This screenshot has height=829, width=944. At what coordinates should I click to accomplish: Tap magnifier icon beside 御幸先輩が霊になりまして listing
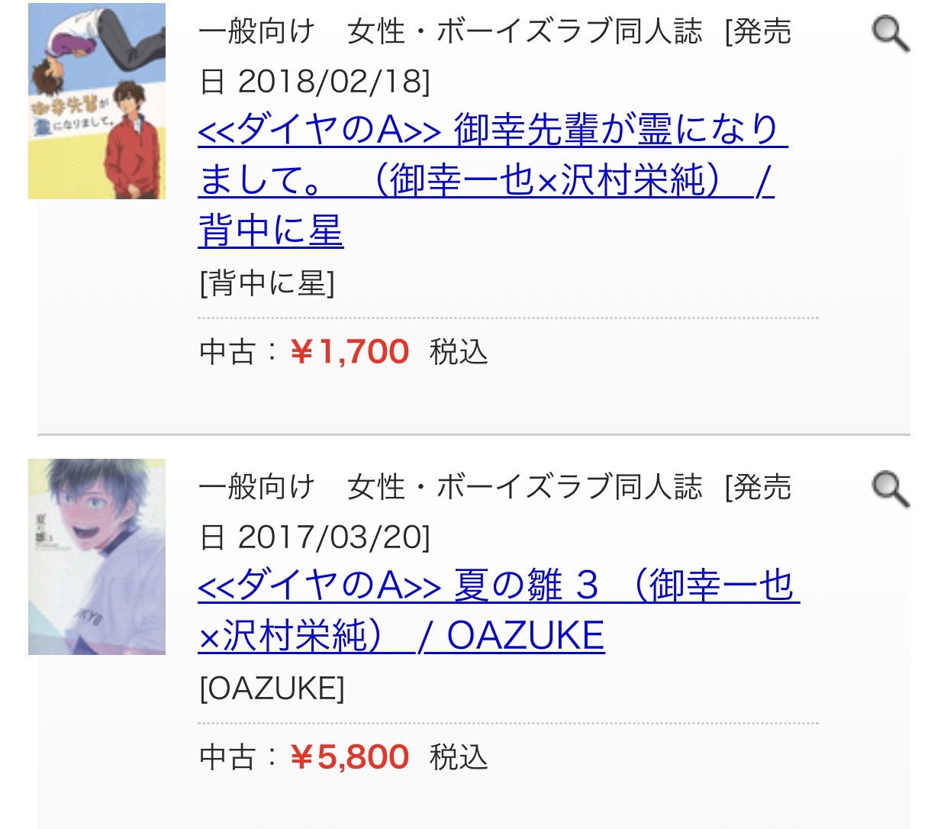tap(891, 34)
